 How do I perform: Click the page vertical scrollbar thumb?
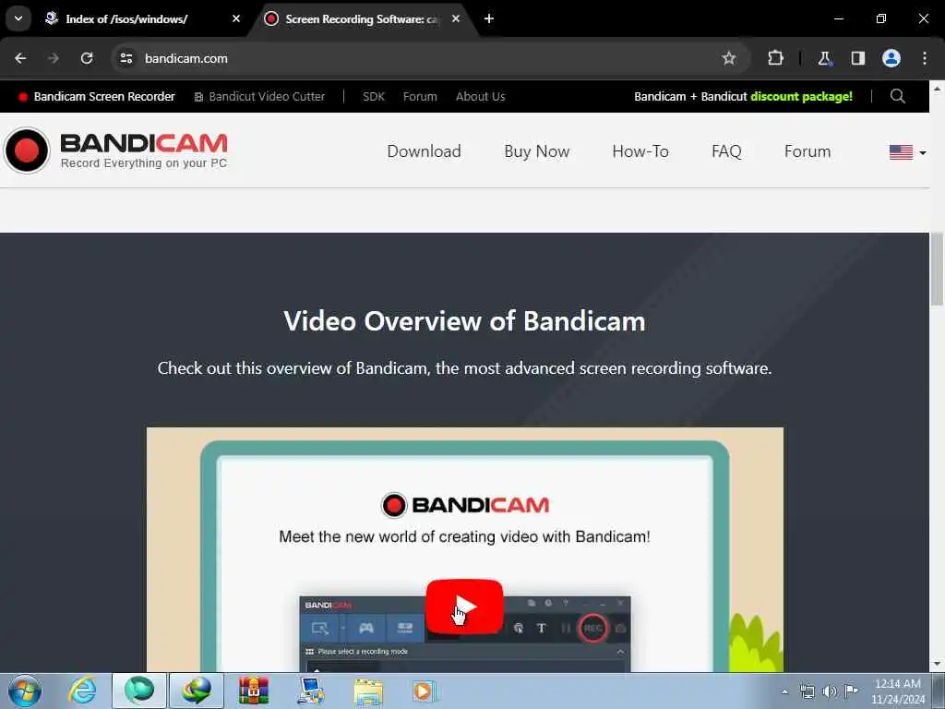[x=937, y=269]
